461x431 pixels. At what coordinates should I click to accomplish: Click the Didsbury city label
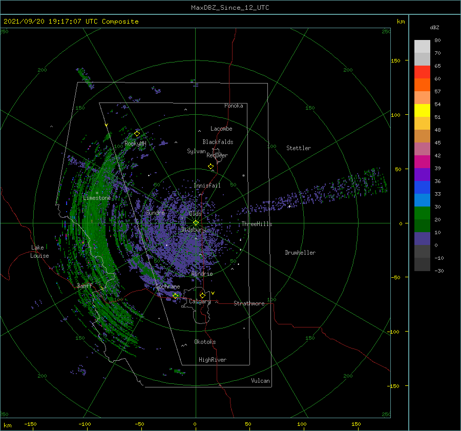[x=194, y=230]
